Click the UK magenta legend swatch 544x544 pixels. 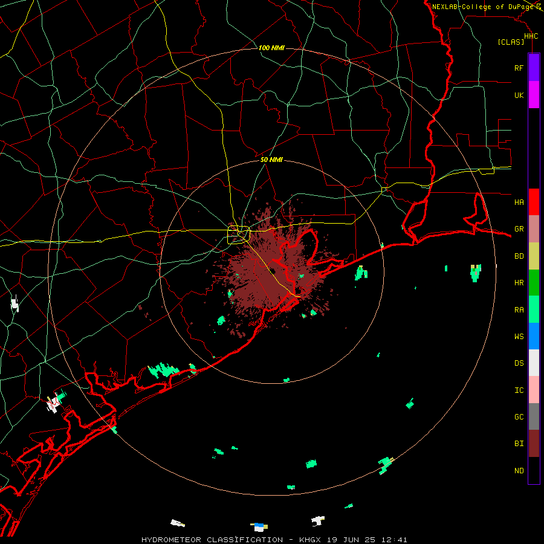point(534,95)
